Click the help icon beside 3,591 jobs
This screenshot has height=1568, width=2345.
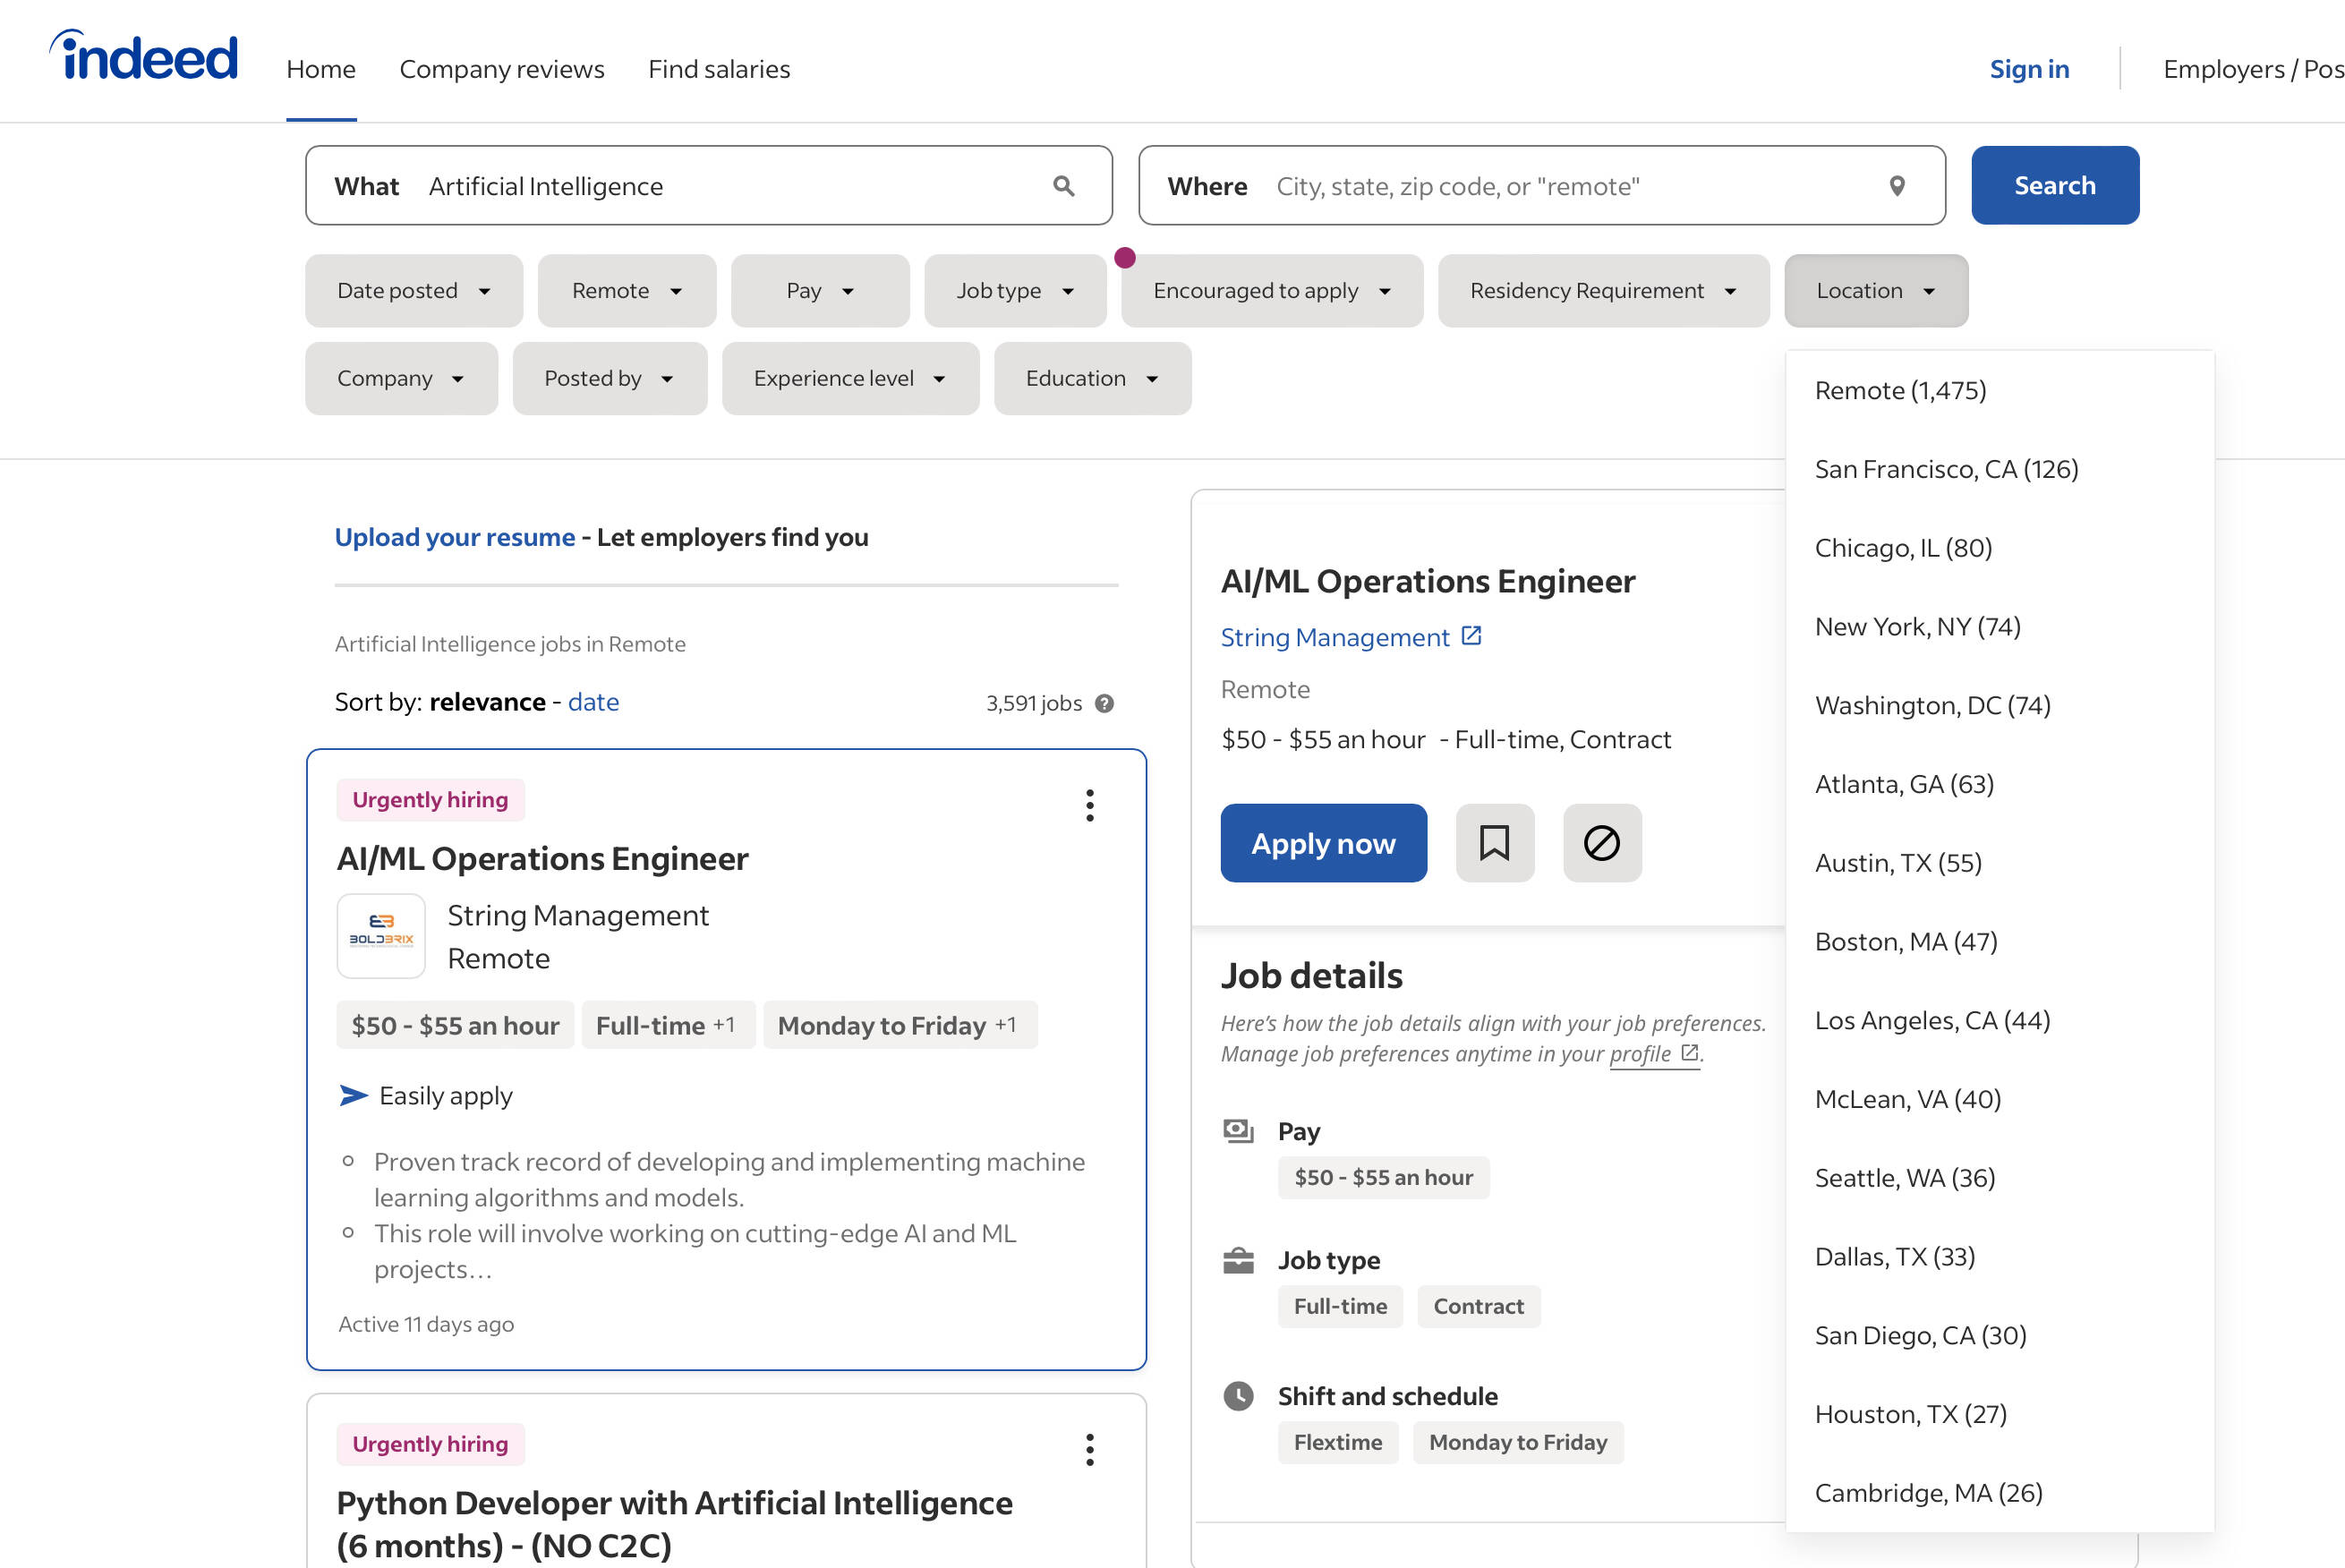pyautogui.click(x=1104, y=703)
